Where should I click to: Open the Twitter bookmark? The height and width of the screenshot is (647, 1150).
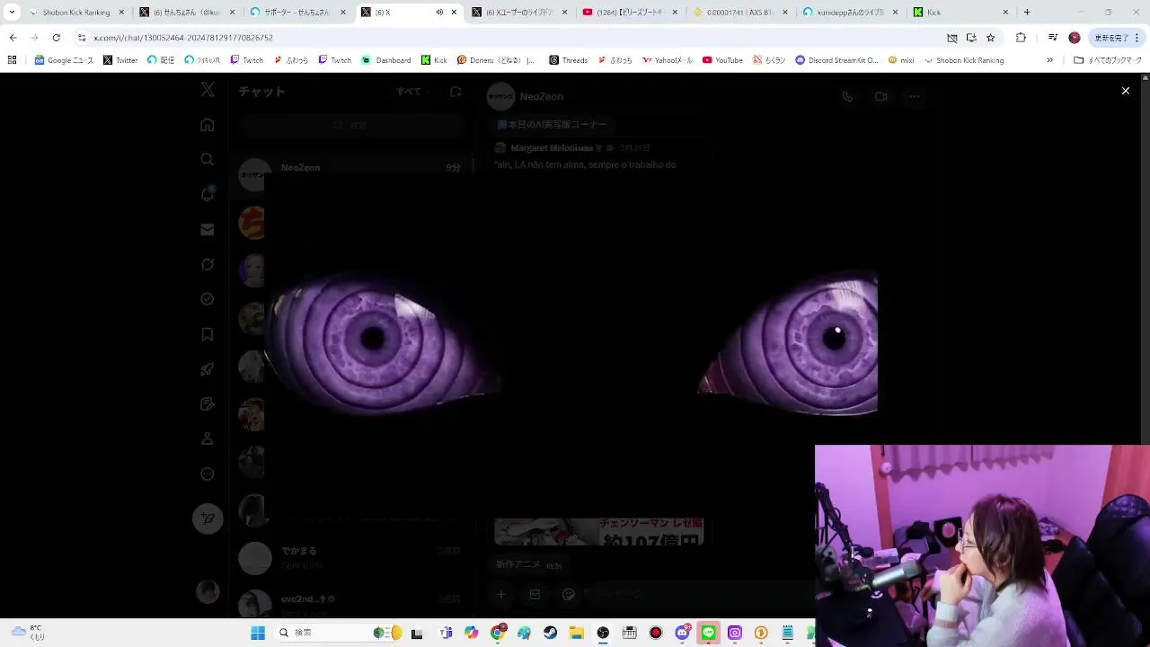click(x=120, y=60)
